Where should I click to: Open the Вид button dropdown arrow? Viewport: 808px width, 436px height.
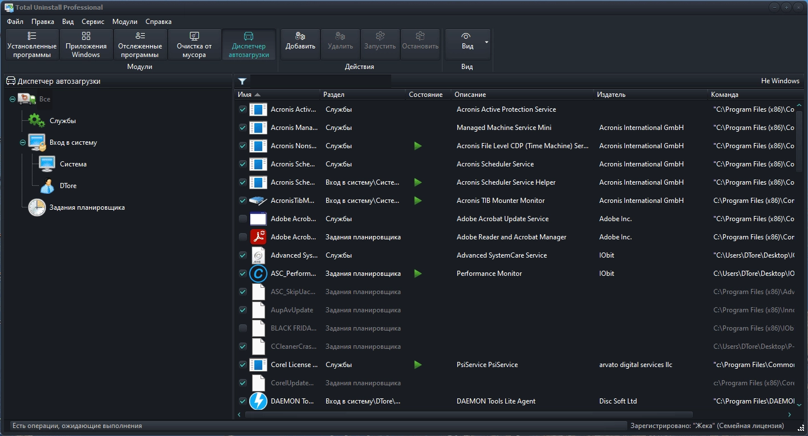coord(486,42)
